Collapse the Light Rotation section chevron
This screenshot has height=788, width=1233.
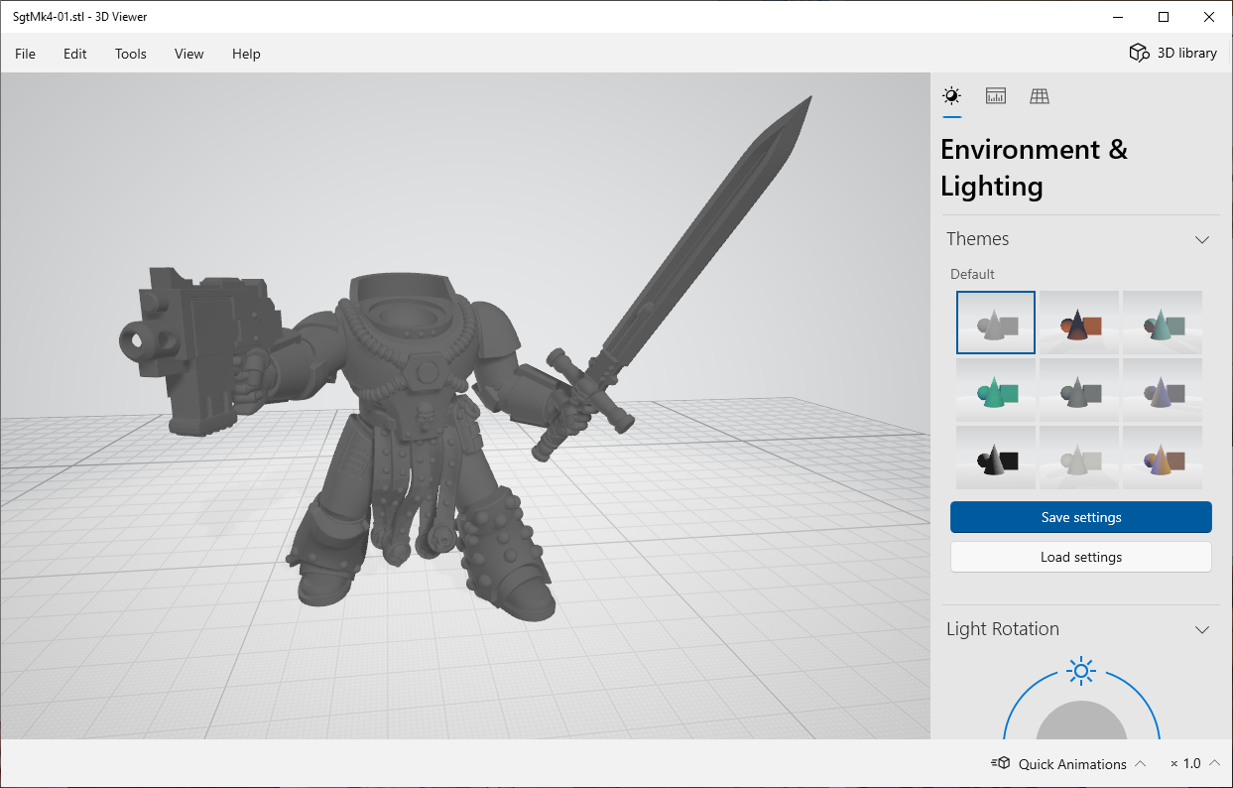pyautogui.click(x=1202, y=629)
